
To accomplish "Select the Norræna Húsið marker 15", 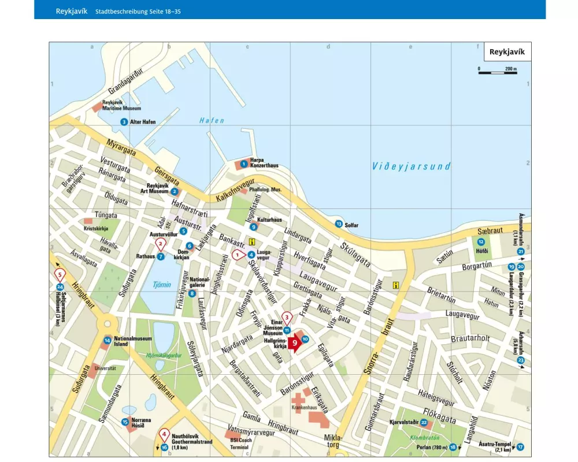I will pos(125,422).
